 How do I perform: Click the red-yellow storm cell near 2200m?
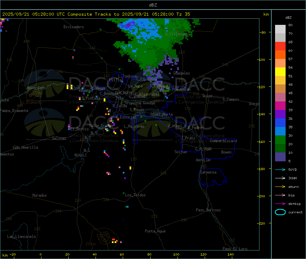coord(115,241)
